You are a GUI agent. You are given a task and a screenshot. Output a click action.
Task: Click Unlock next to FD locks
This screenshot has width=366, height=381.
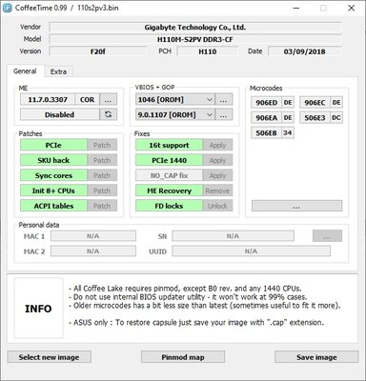point(217,206)
